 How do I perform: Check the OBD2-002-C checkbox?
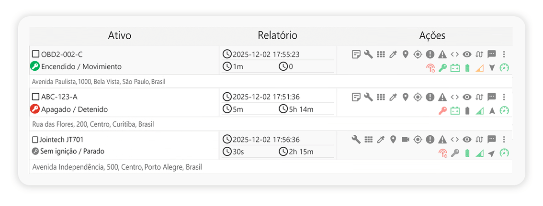click(35, 54)
